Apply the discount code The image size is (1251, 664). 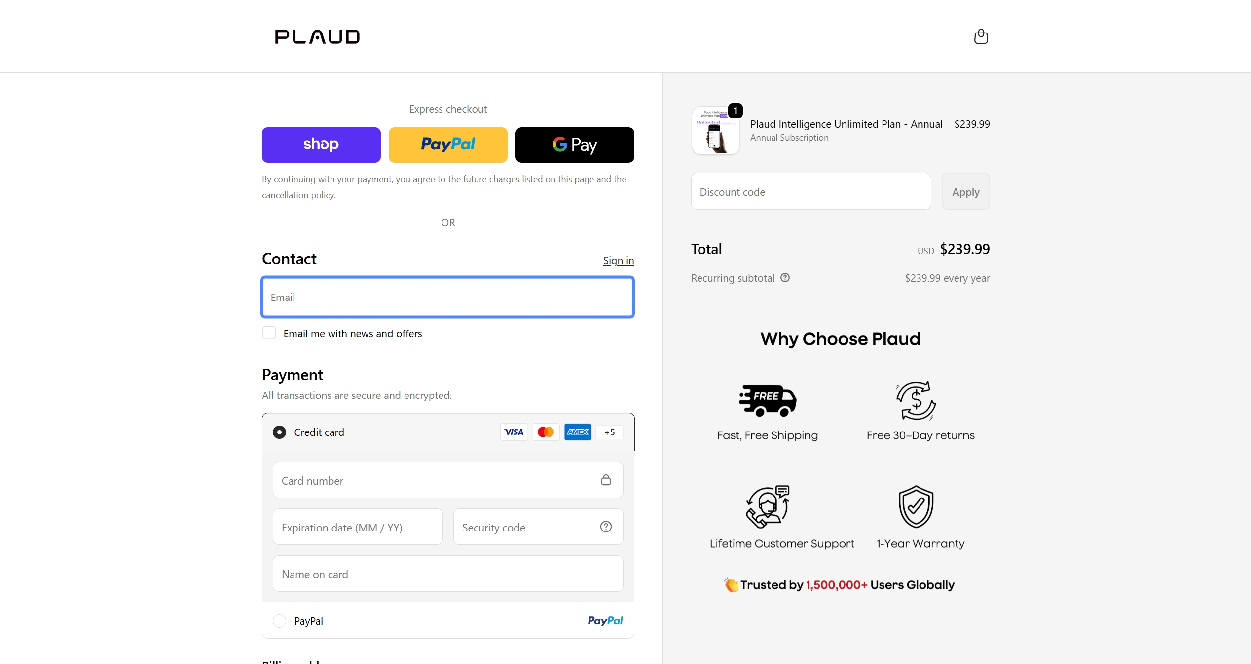965,192
